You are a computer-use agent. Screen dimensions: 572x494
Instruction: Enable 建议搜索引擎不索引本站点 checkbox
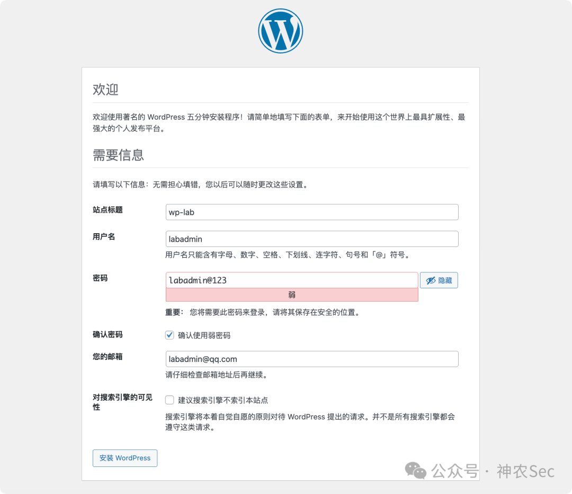(x=169, y=400)
